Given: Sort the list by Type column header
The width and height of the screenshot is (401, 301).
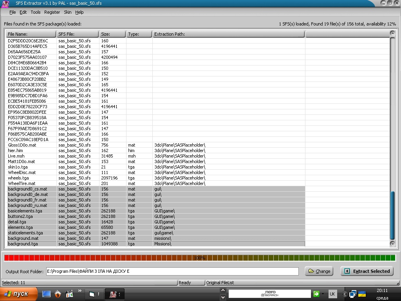Looking at the screenshot, I should click(139, 34).
